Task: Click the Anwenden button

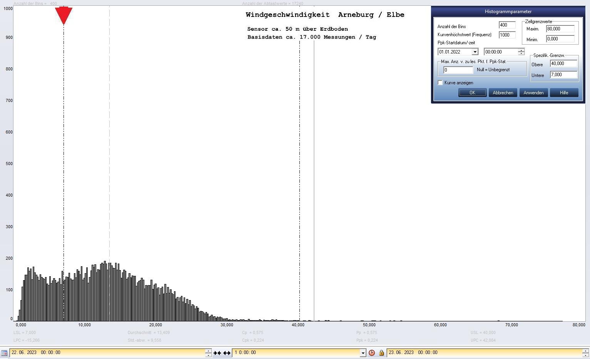Action: 533,93
